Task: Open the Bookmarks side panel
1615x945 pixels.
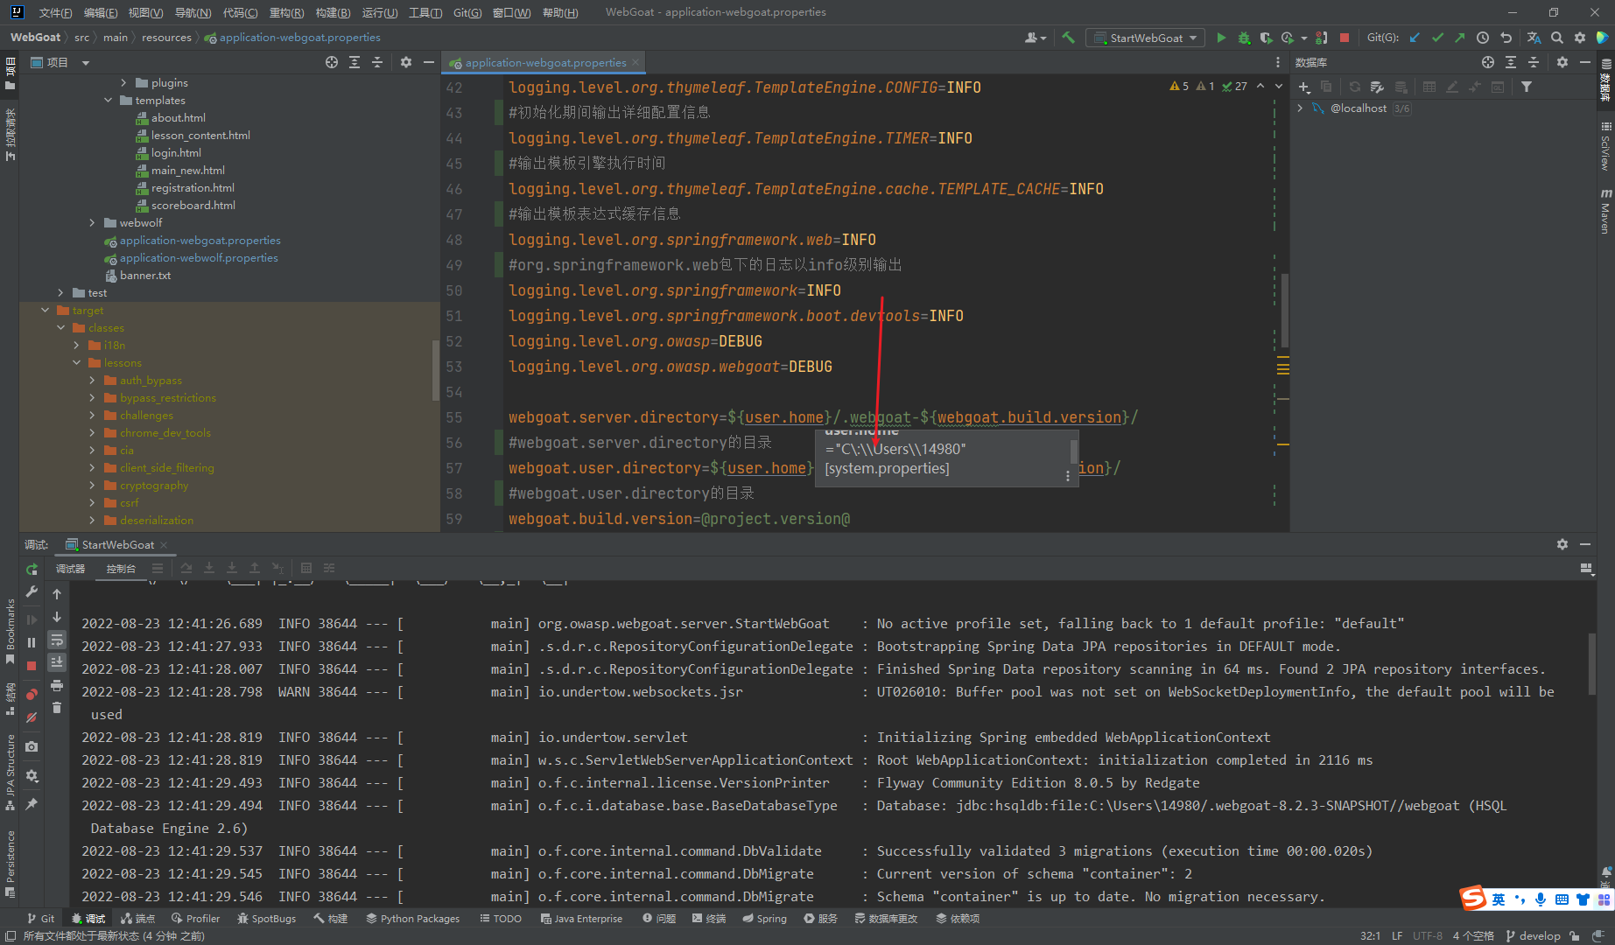Action: point(10,632)
